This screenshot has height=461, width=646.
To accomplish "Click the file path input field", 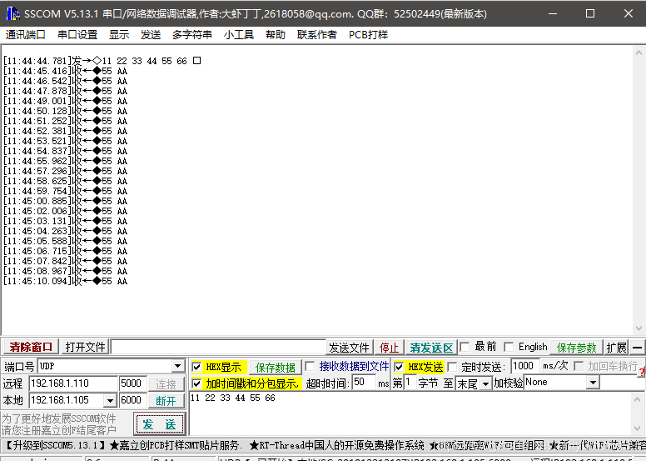I will (218, 347).
